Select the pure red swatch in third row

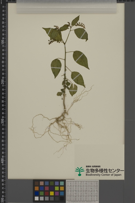(x=47, y=193)
